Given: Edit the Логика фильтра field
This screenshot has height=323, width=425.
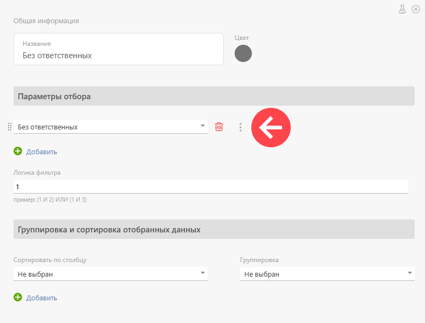Looking at the screenshot, I should pos(211,187).
